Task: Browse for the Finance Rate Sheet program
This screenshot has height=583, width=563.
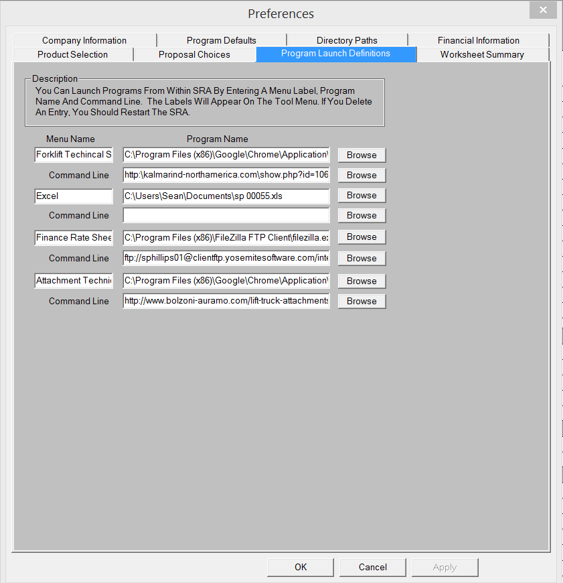Action: coord(361,237)
